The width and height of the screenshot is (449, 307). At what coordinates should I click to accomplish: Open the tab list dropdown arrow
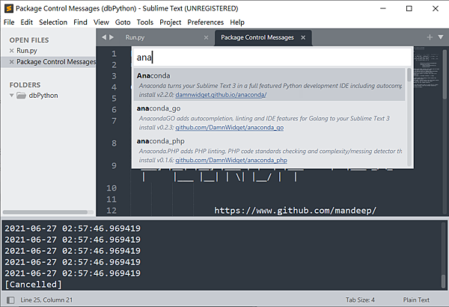coord(440,37)
